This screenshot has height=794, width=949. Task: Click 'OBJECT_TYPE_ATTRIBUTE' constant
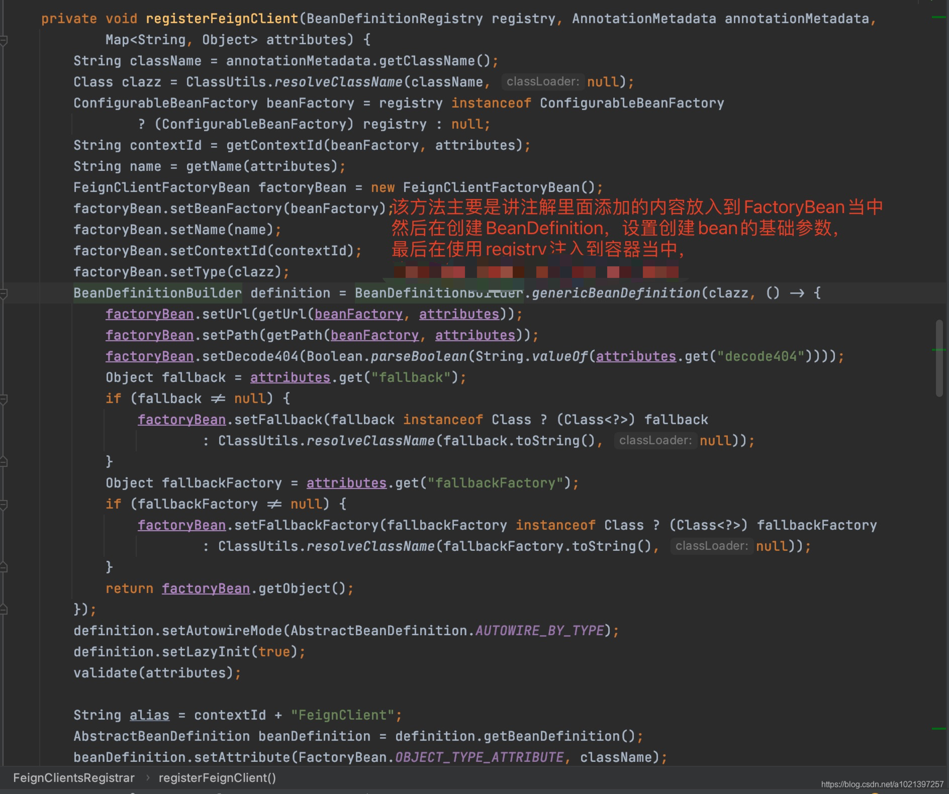[x=479, y=757]
